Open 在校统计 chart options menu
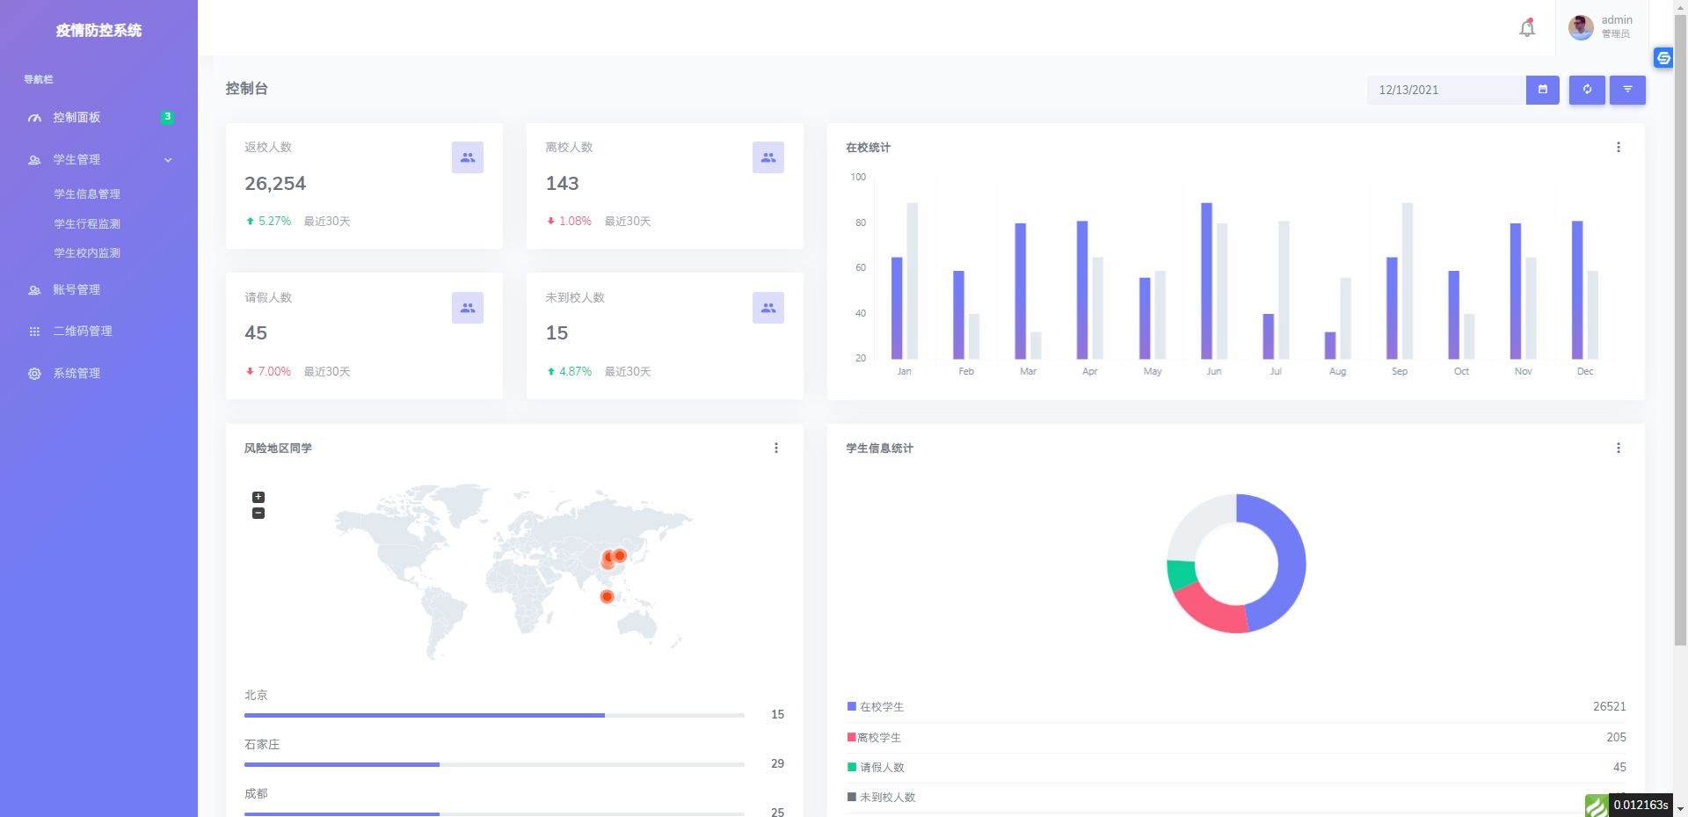This screenshot has height=817, width=1688. [1618, 148]
